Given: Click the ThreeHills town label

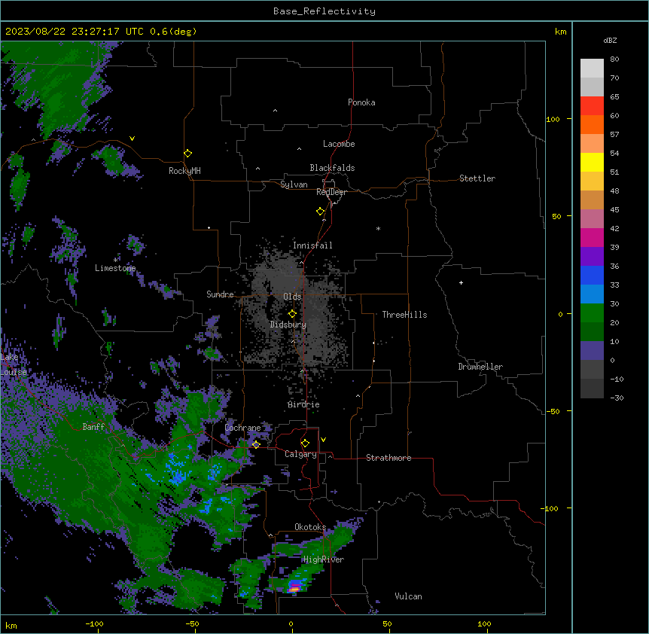Looking at the screenshot, I should pos(404,315).
